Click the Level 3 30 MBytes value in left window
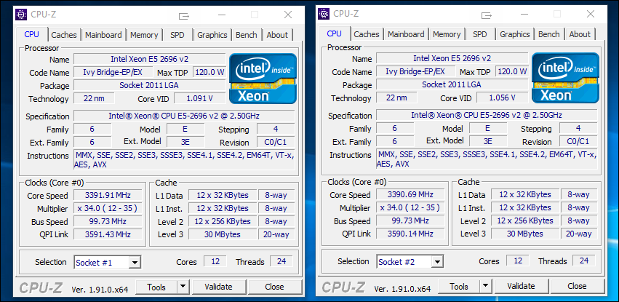619x302 pixels. (223, 234)
